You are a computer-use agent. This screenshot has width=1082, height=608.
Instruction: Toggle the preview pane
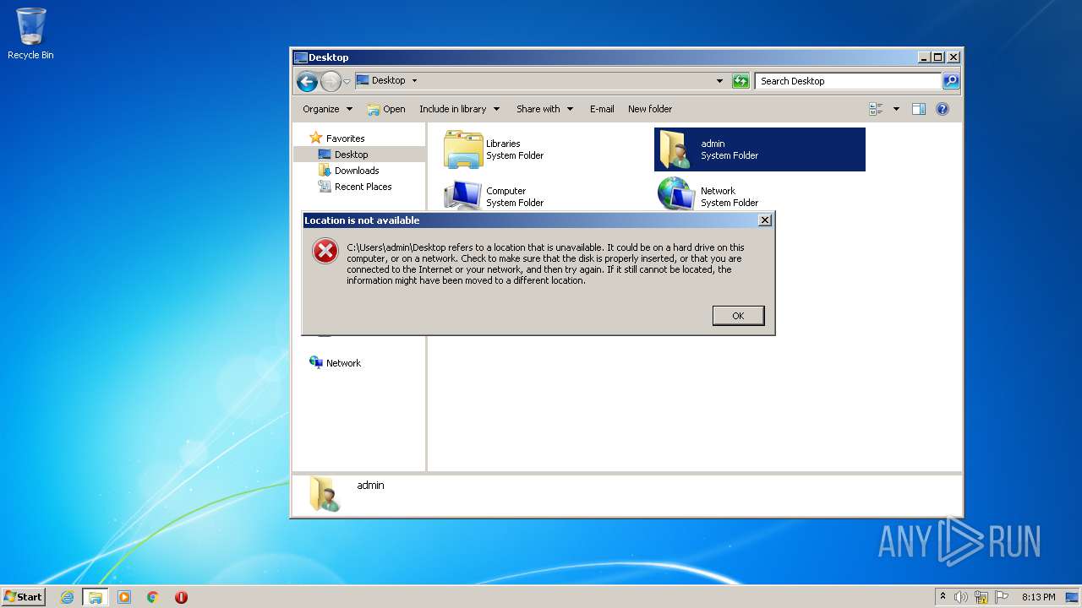coord(919,109)
